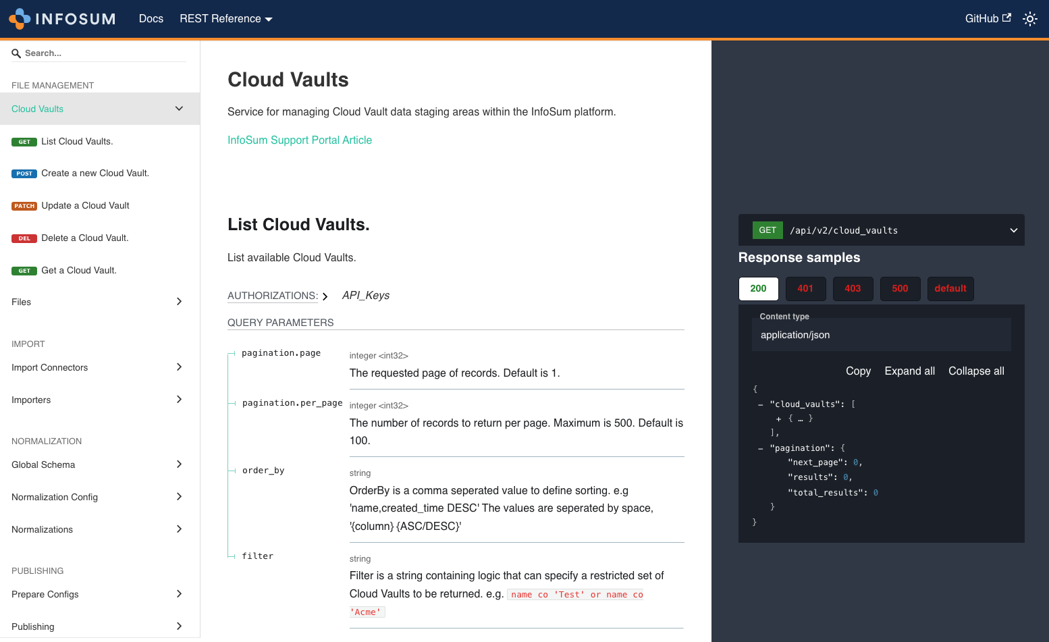The width and height of the screenshot is (1049, 642).
Task: Open the InfoSum Support Portal Article link
Action: click(x=300, y=140)
